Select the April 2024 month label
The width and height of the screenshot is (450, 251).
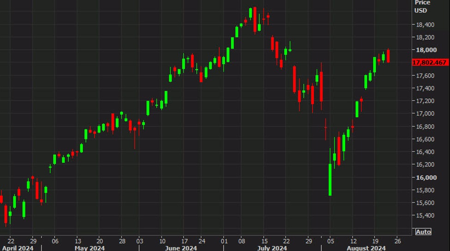coord(18,248)
